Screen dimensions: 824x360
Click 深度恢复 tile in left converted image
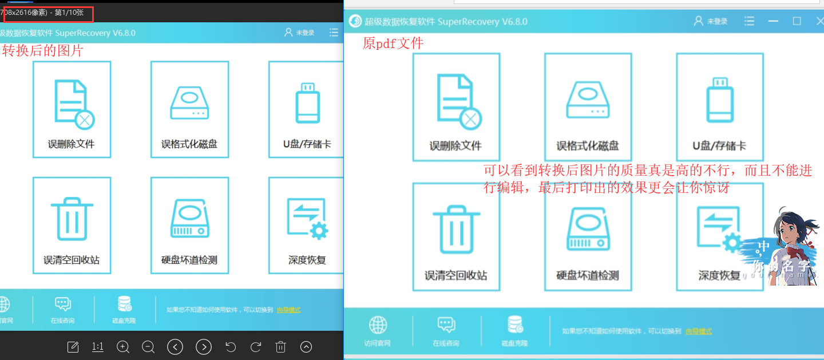tap(306, 225)
